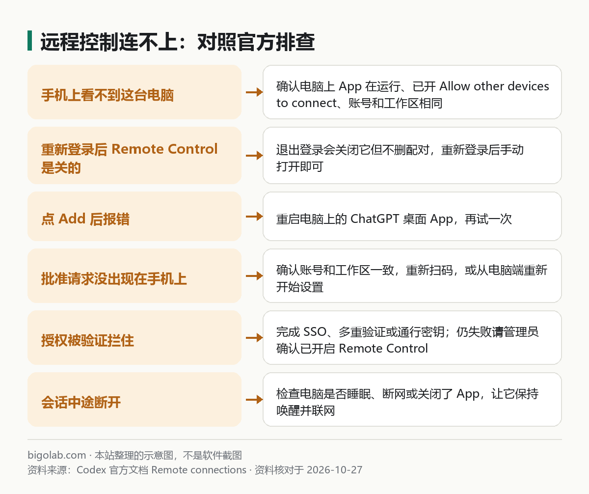Image resolution: width=589 pixels, height=494 pixels.
Task: Select the '批准请求没出现在手机上' problem card
Action: [134, 275]
